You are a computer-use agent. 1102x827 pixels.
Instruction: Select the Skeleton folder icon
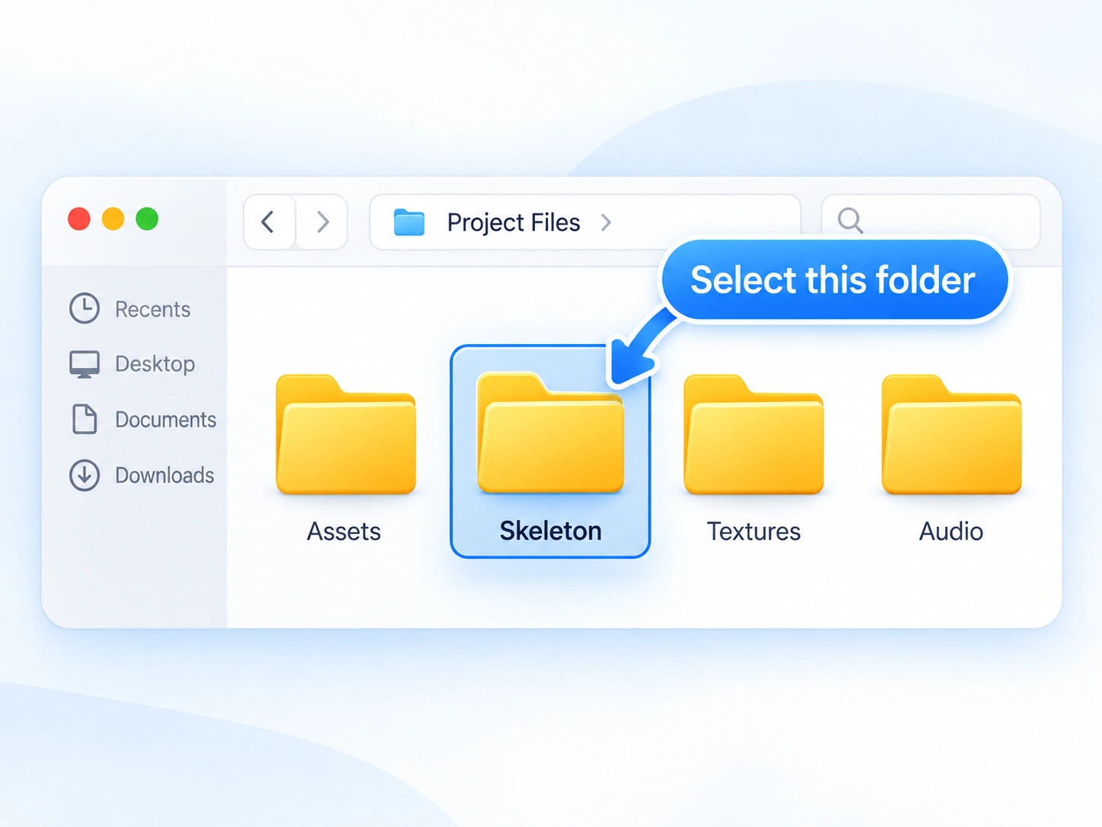pos(550,433)
